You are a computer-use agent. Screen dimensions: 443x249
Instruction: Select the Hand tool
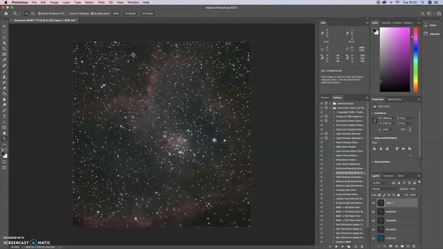4,133
